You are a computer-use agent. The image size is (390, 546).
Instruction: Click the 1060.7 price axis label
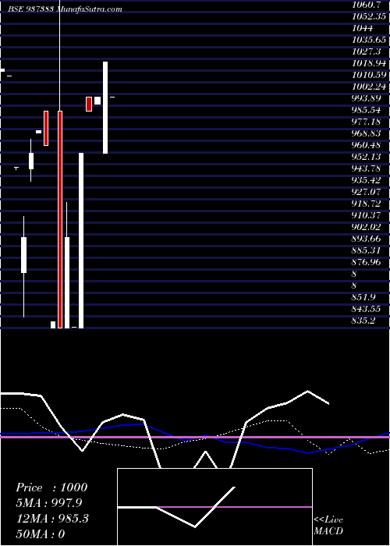365,5
